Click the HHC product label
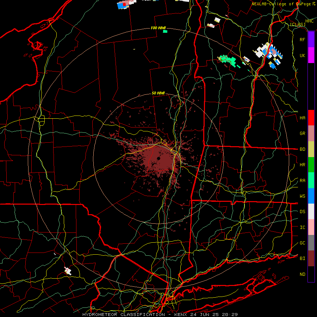This screenshot has width=317, height=317. click(309, 21)
